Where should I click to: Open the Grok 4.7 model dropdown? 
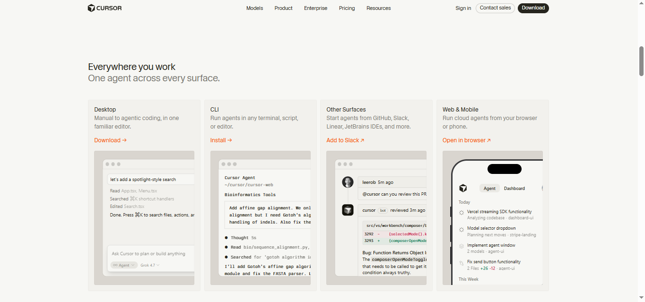(150, 265)
